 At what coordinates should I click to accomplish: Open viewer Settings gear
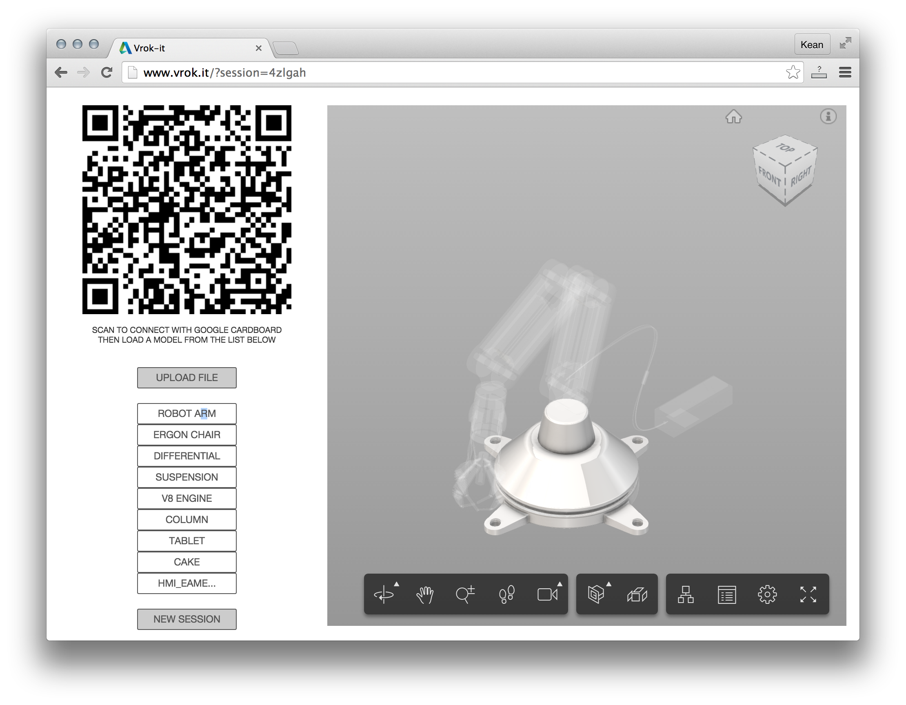pos(767,595)
